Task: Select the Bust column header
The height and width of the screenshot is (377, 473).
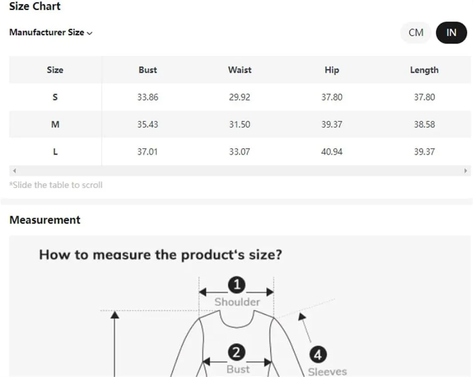Action: pos(148,70)
